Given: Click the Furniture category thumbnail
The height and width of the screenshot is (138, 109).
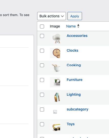Looking at the screenshot, I should click(55, 82).
